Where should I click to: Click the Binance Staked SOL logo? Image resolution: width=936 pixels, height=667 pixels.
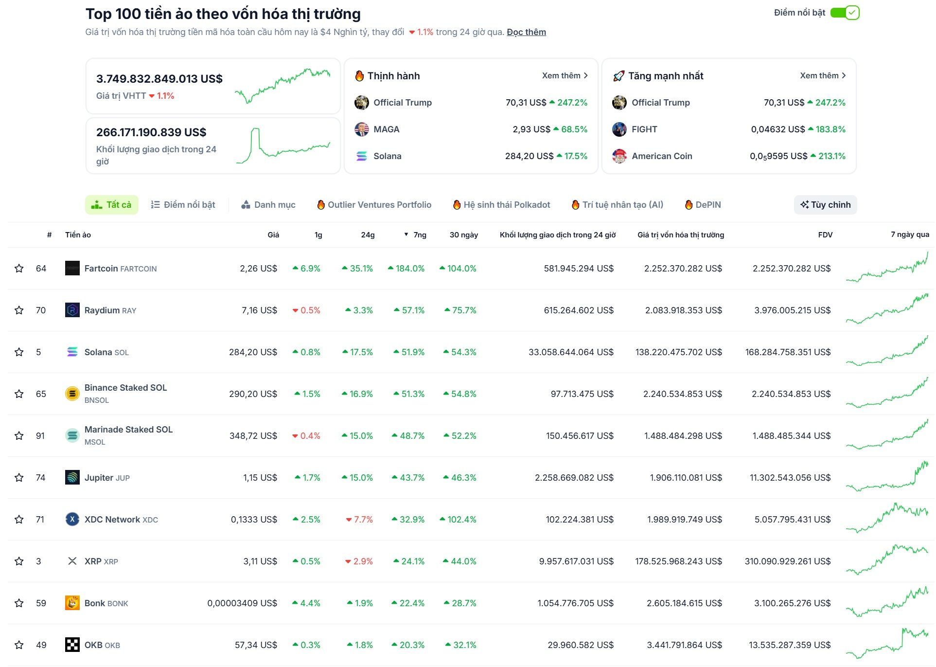(x=72, y=394)
